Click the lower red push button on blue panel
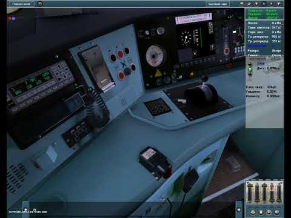The image size is (291, 218). [x=121, y=76]
